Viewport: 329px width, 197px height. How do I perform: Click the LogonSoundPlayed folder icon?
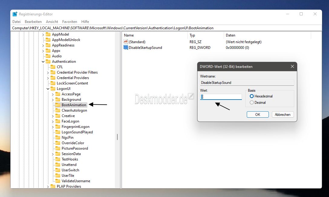point(58,132)
